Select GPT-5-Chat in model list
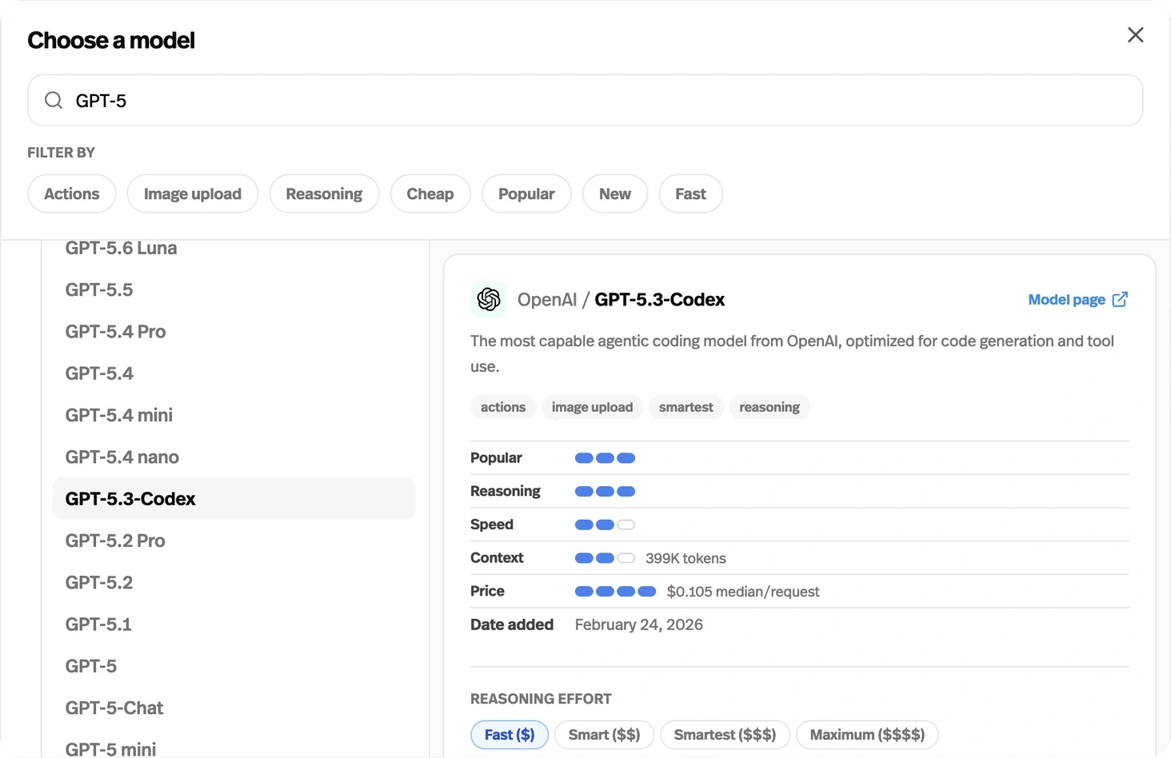The height and width of the screenshot is (758, 1171). click(x=234, y=708)
